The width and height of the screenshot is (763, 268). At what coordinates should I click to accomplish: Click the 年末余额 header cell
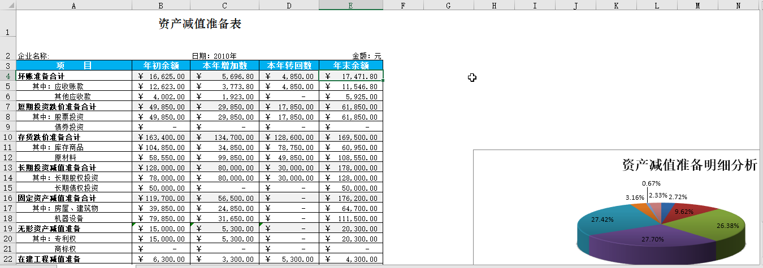(351, 65)
